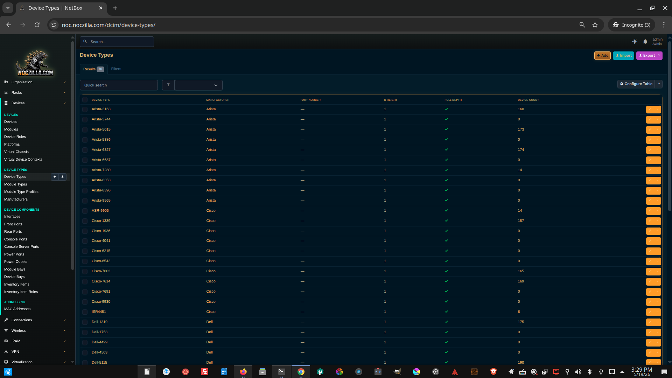Viewport: 672px width, 378px height.
Task: Collapse the Devices sidebar menu
Action: click(35, 103)
